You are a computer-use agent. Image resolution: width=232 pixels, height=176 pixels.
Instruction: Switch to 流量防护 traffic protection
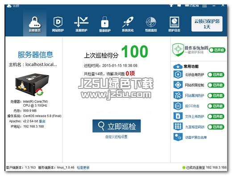point(81,24)
